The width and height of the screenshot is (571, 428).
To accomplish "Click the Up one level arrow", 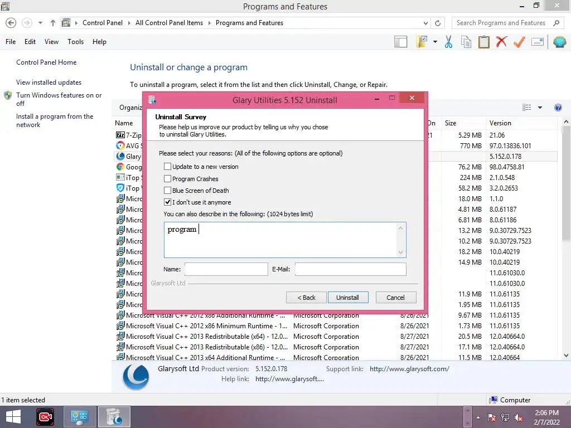I will [53, 23].
